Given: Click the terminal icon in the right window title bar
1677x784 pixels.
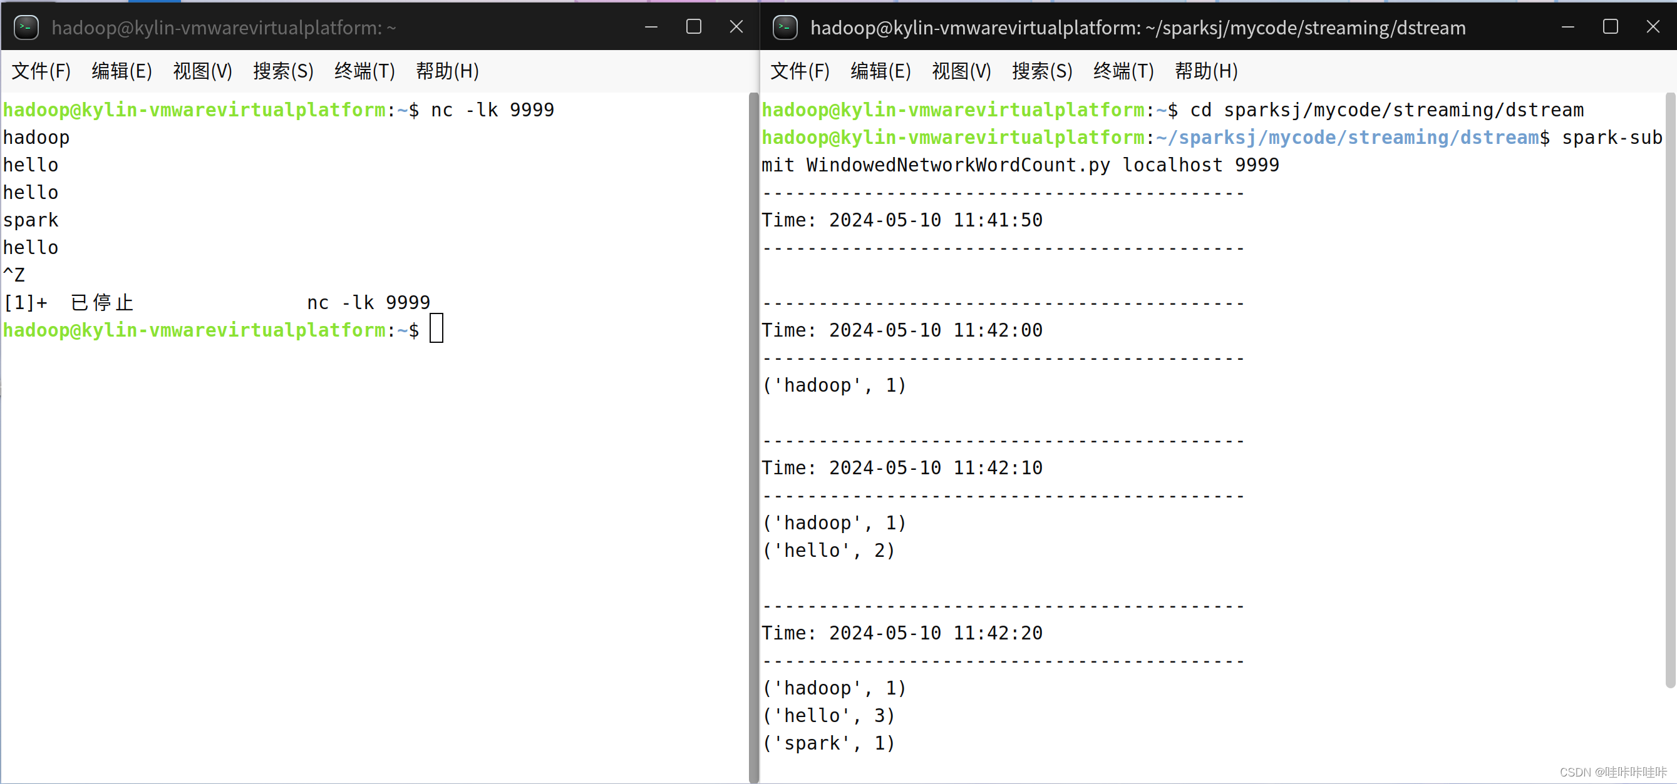Looking at the screenshot, I should pyautogui.click(x=785, y=28).
